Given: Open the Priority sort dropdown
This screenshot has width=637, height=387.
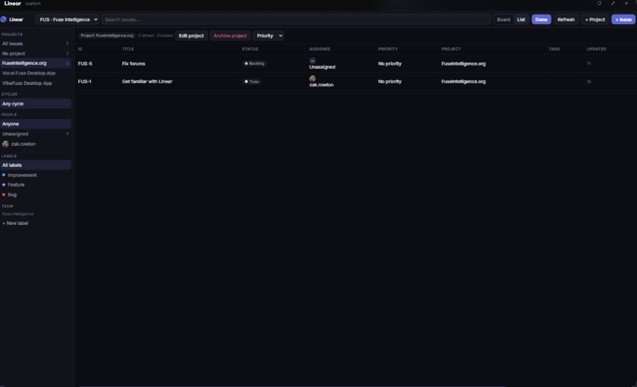Looking at the screenshot, I should point(268,36).
